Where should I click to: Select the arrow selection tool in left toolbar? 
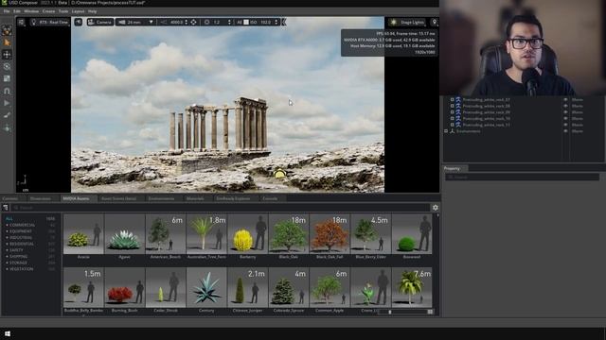pos(7,42)
